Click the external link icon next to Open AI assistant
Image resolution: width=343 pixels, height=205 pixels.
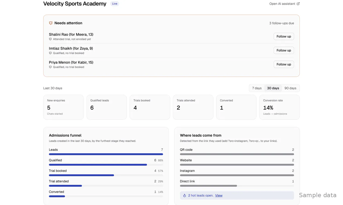(298, 4)
